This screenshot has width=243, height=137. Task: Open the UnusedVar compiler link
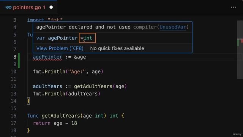(x=173, y=27)
